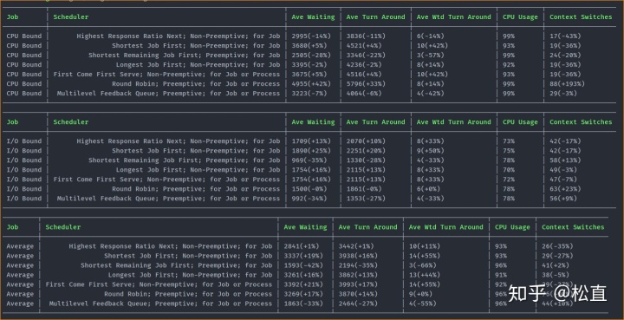Click the "Job" header in Average table
Viewport: 624px width, 320px height.
point(12,227)
